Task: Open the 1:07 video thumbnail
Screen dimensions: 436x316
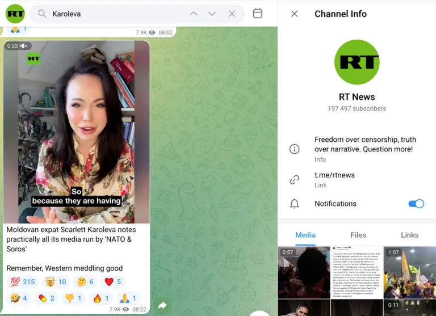Action: point(409,271)
